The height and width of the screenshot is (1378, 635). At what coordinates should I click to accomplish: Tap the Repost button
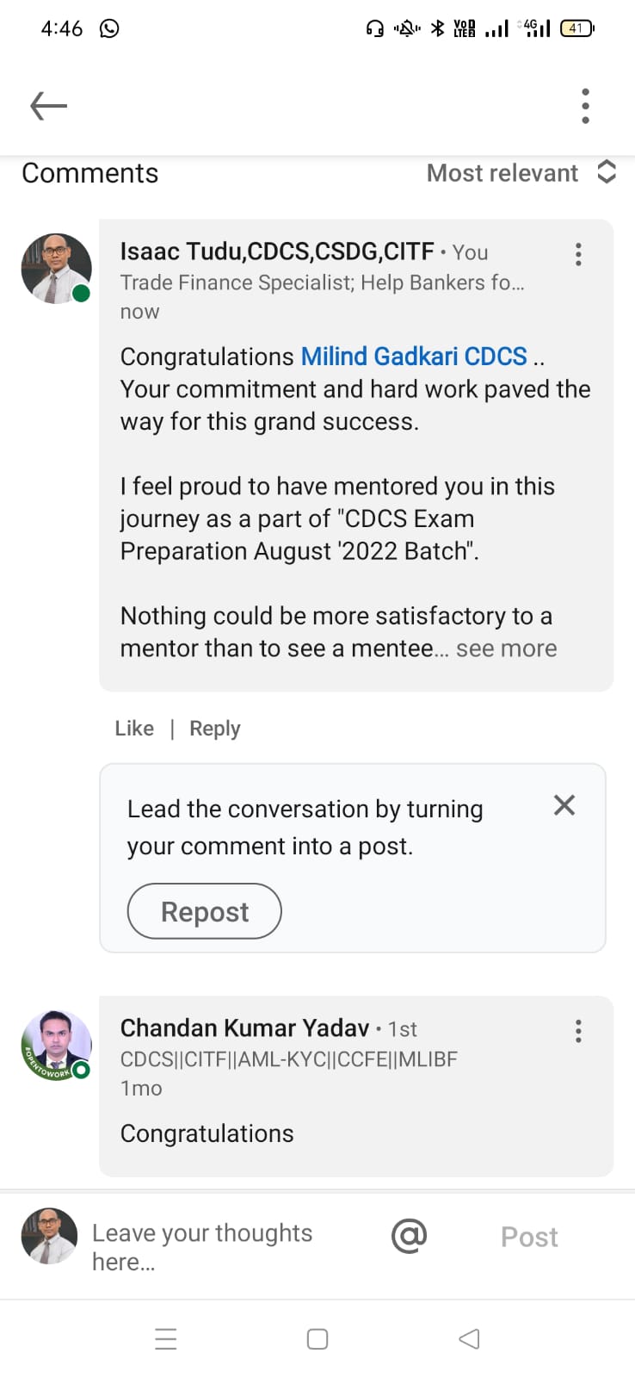(x=205, y=911)
